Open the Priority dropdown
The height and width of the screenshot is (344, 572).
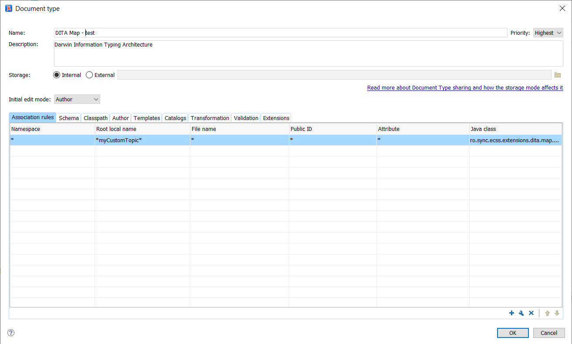(548, 33)
